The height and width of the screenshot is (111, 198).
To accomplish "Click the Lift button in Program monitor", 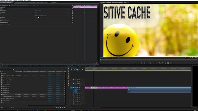I will pos(160,63).
